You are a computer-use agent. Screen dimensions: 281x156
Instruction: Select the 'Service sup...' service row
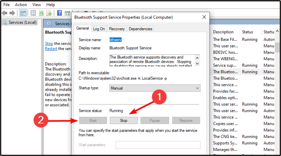[243, 66]
